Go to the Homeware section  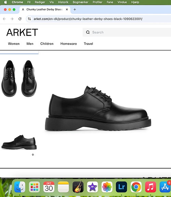(69, 44)
